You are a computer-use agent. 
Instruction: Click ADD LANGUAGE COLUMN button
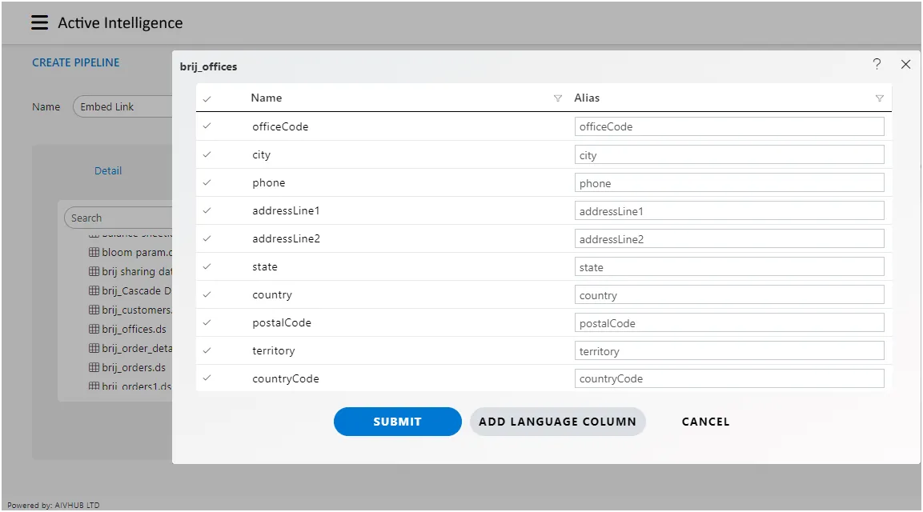pos(557,422)
